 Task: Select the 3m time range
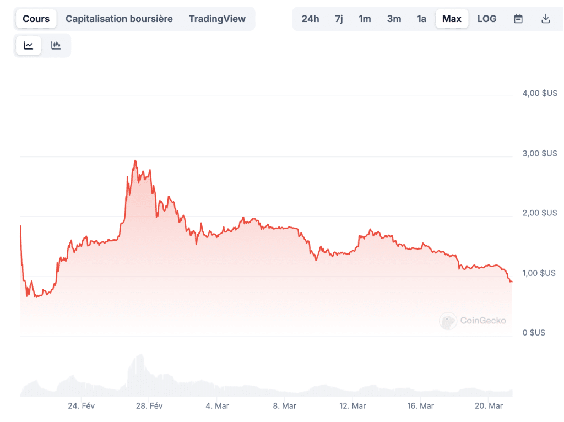[x=394, y=19]
